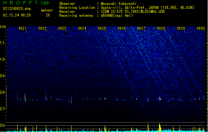Select the filename 0212240620.png

17,9
